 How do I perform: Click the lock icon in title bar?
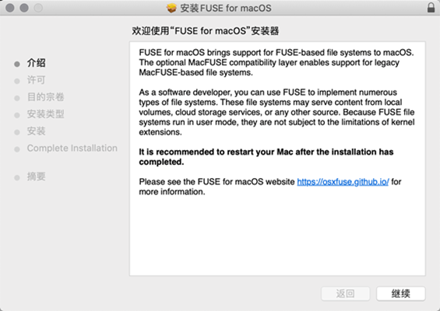[431, 8]
